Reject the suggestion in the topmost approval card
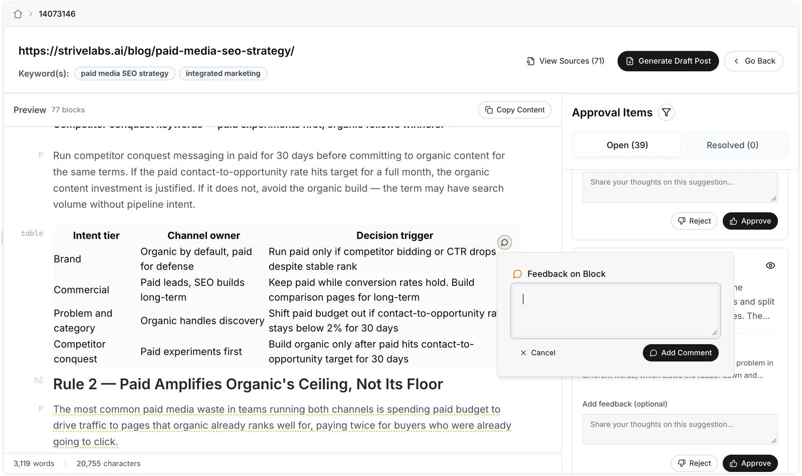The height and width of the screenshot is (476, 802). 694,221
